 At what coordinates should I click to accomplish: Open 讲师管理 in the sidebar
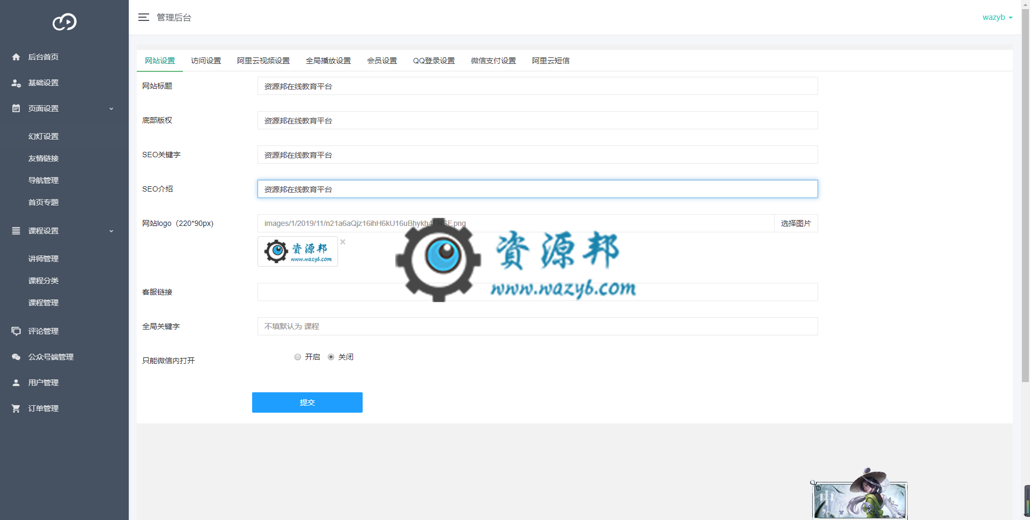(x=43, y=259)
